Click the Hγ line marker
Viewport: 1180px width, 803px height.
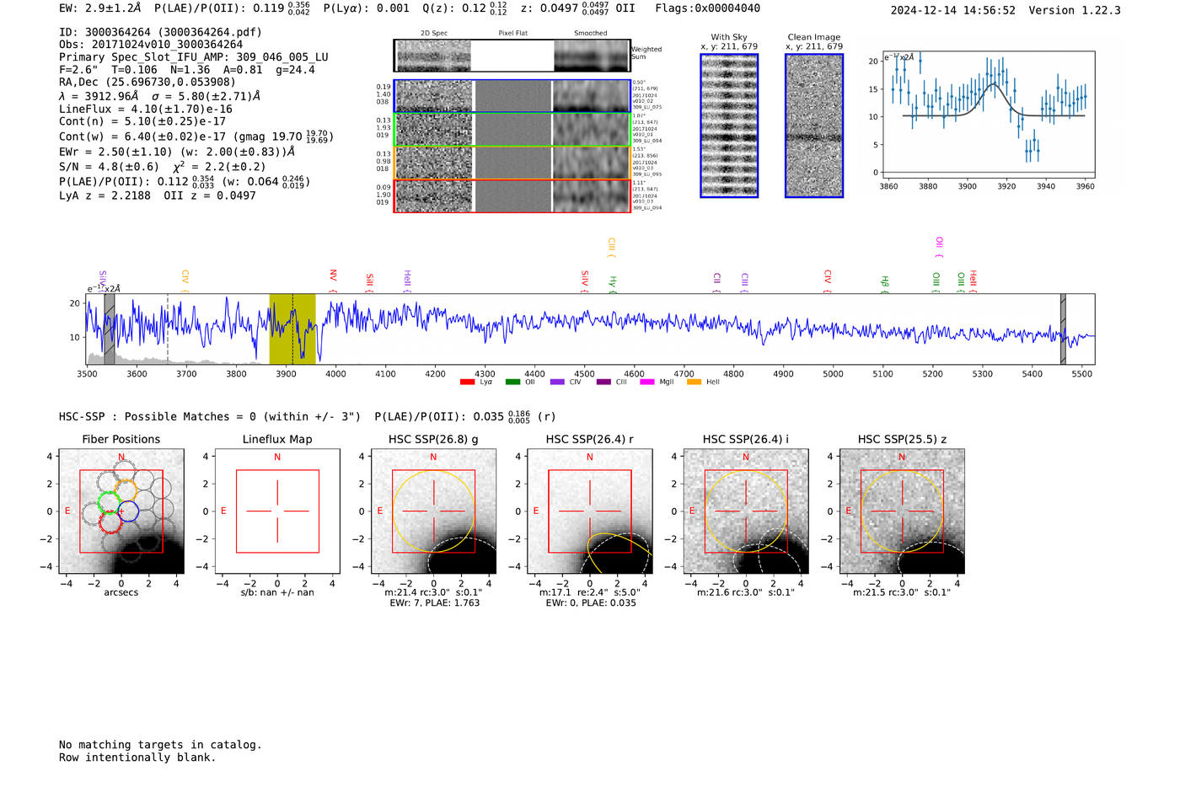(x=613, y=285)
